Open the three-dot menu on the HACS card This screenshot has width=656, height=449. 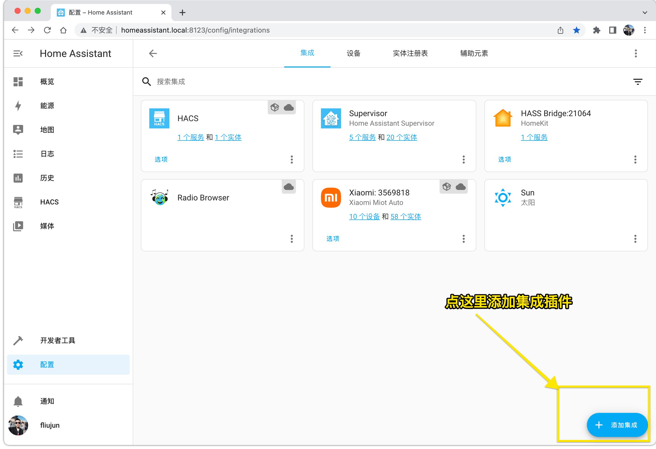pyautogui.click(x=292, y=160)
